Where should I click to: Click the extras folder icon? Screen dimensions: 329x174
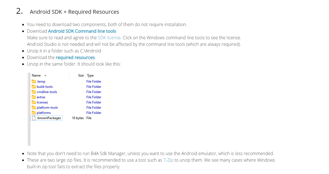click(34, 97)
